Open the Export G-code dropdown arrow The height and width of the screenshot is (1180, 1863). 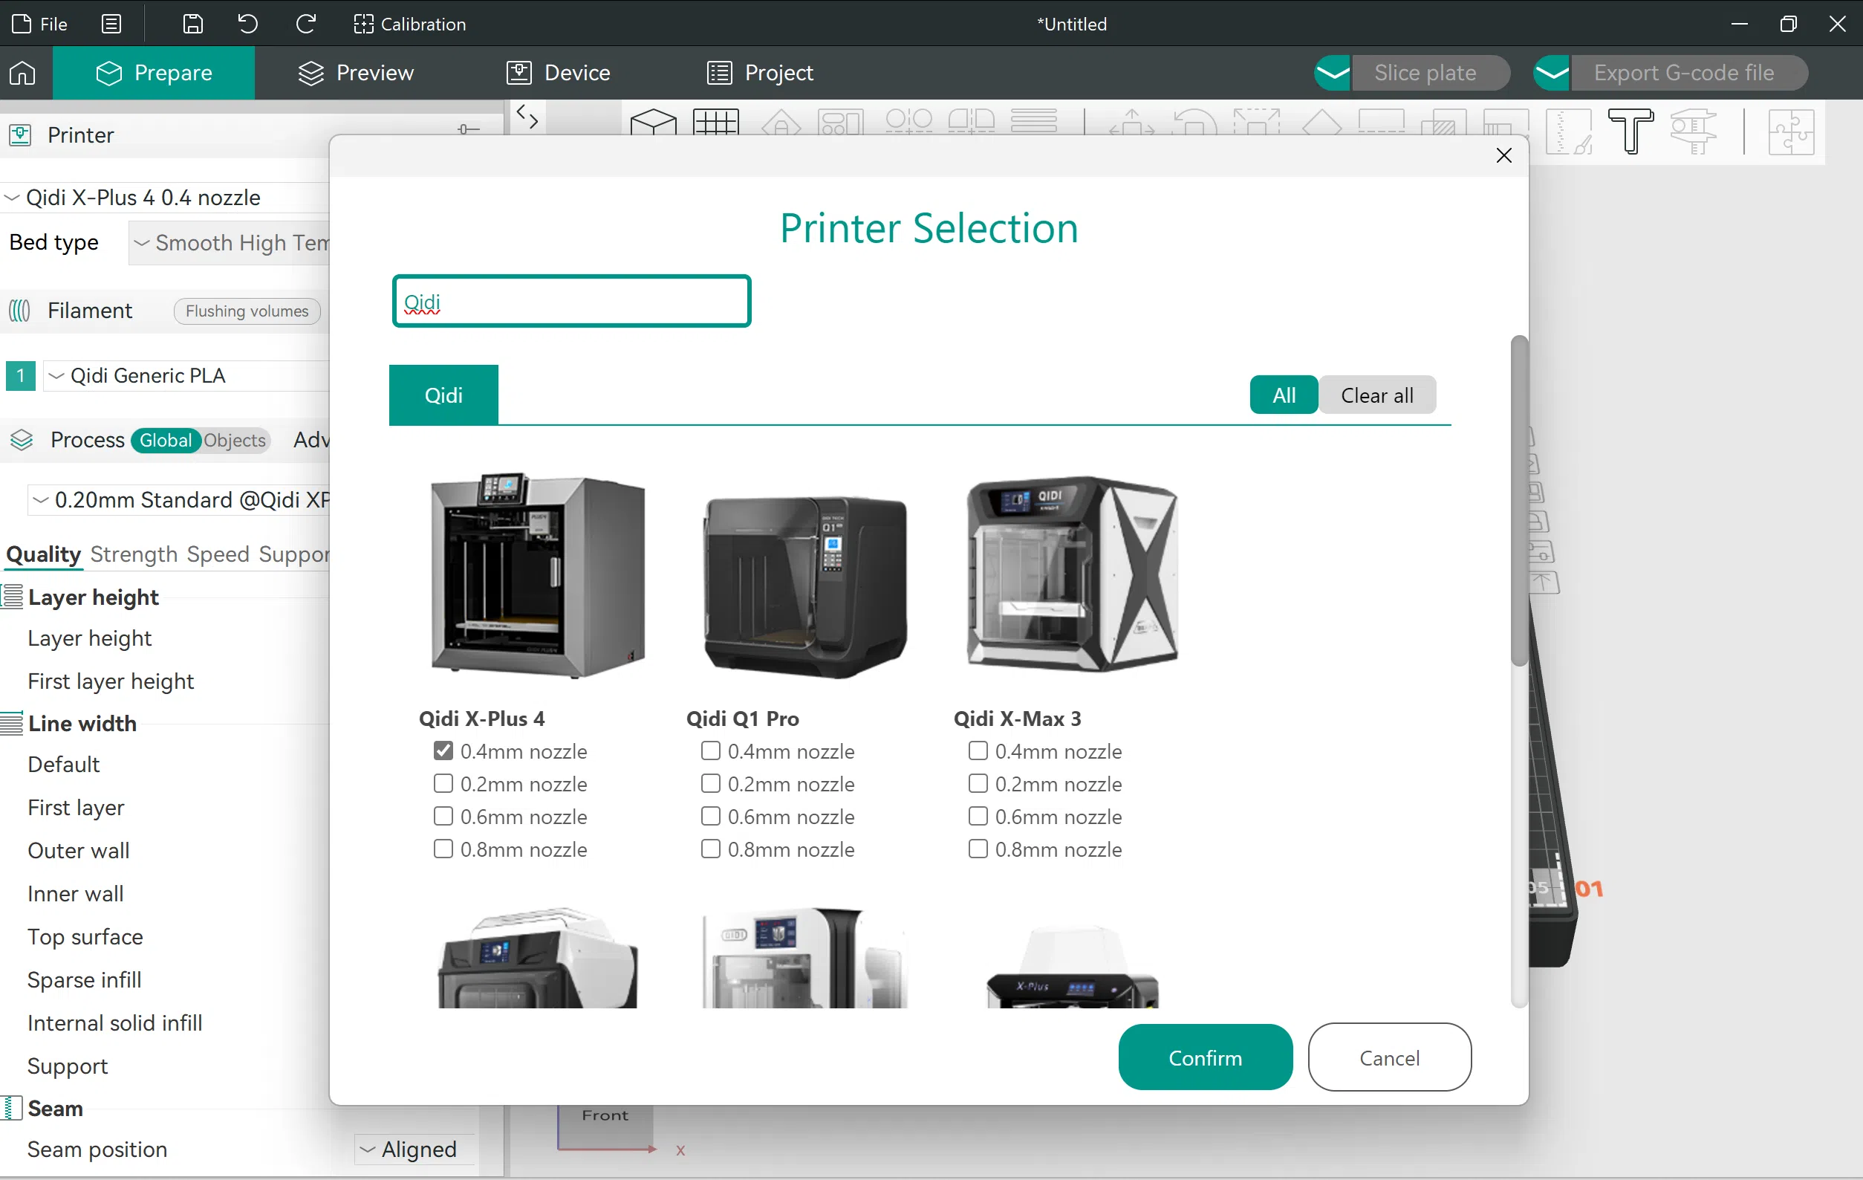click(1551, 73)
